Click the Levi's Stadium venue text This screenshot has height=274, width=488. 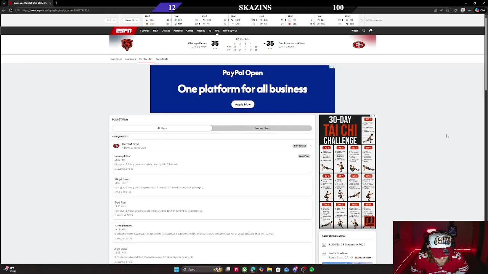[337, 253]
